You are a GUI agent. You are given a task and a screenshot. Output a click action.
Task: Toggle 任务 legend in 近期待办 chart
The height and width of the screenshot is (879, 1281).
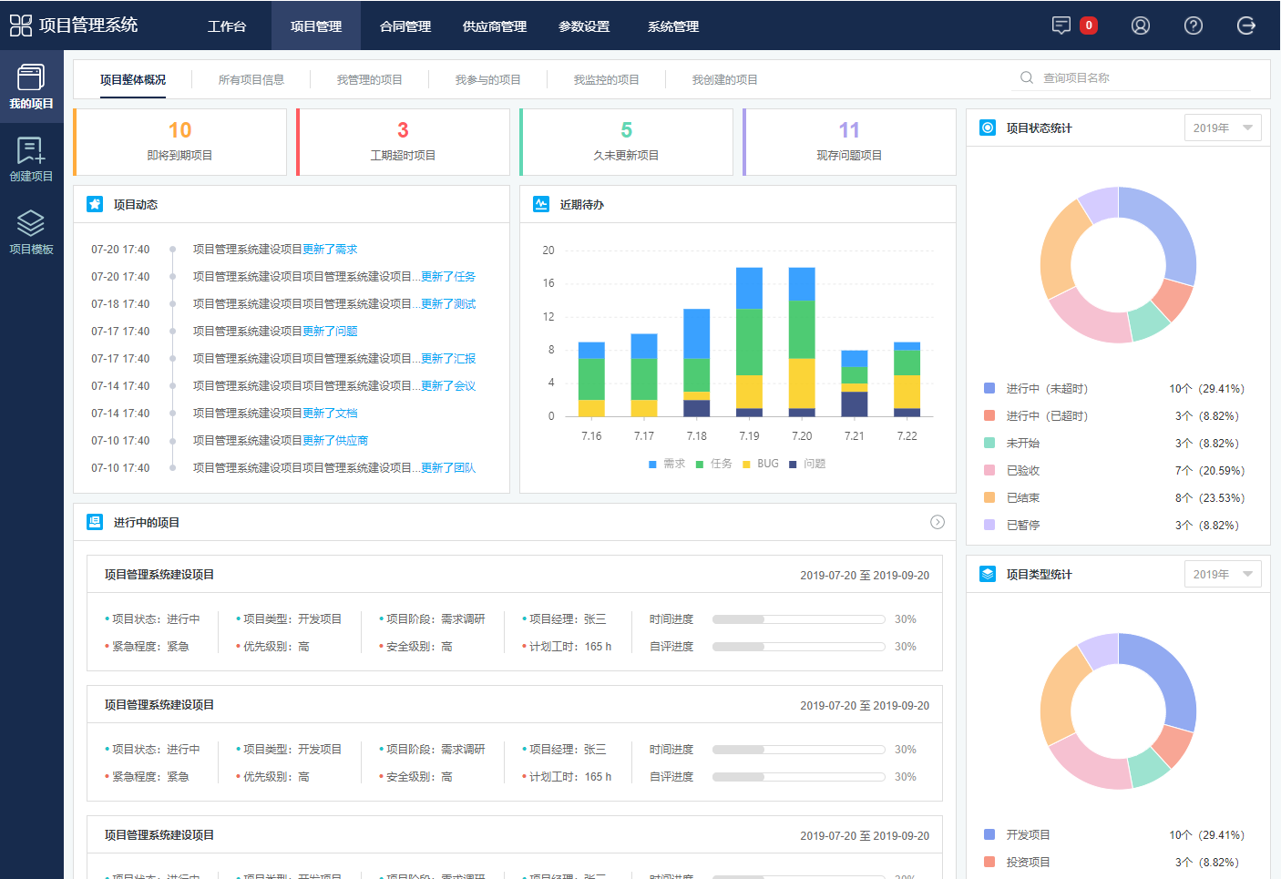714,464
